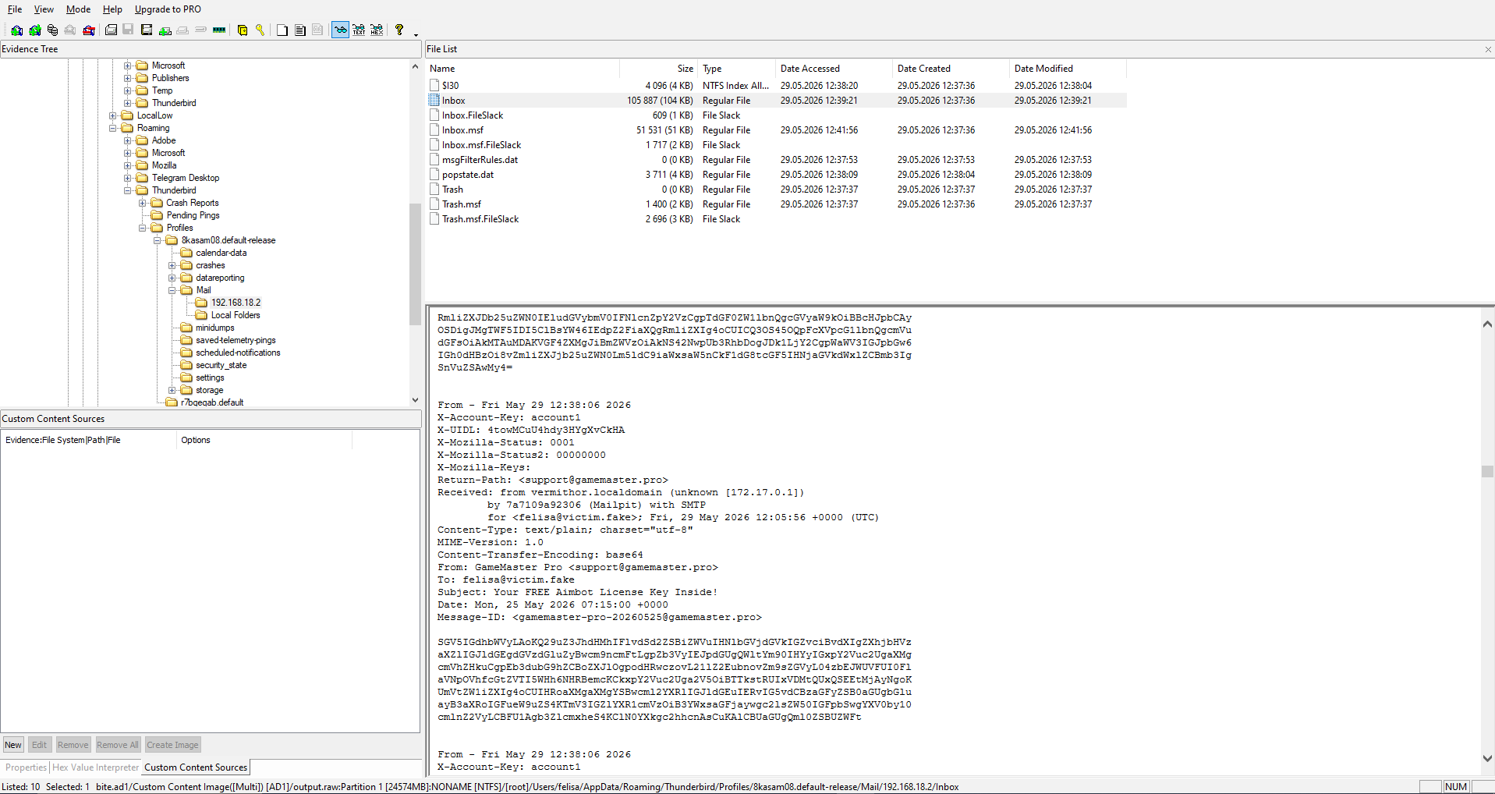Open the View menu
This screenshot has width=1495, height=794.
point(44,9)
